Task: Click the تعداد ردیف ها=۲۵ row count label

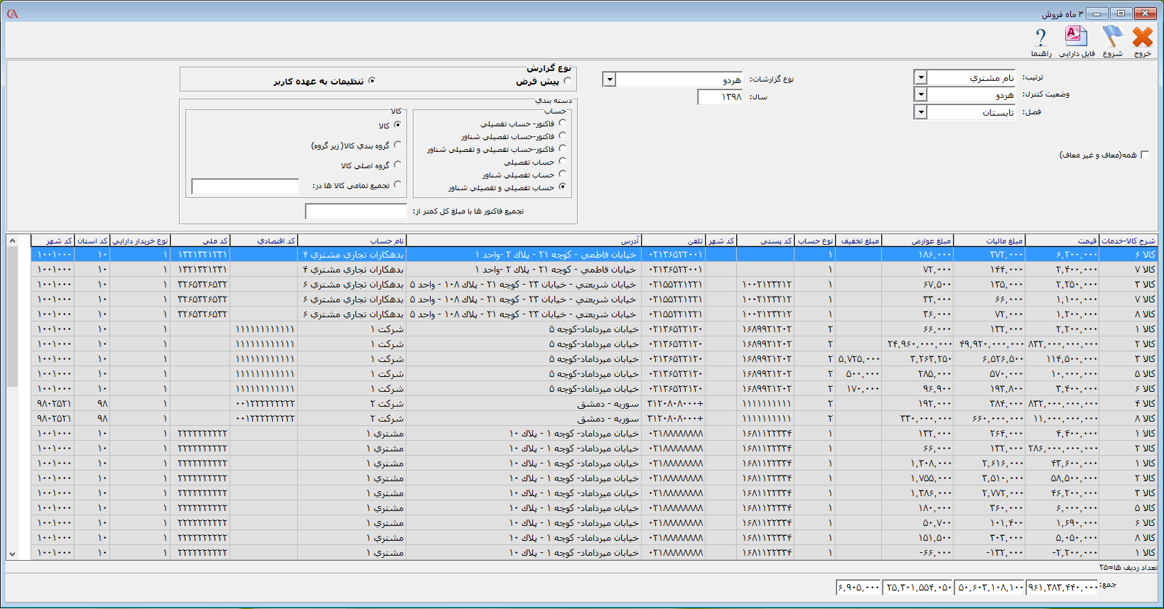Action: point(1128,567)
